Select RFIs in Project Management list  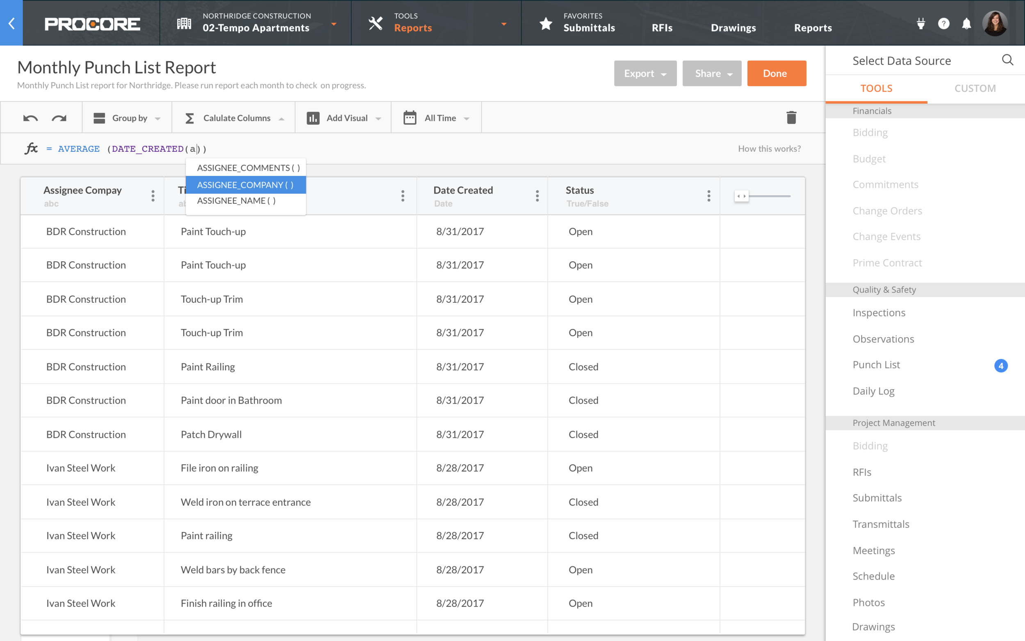861,472
